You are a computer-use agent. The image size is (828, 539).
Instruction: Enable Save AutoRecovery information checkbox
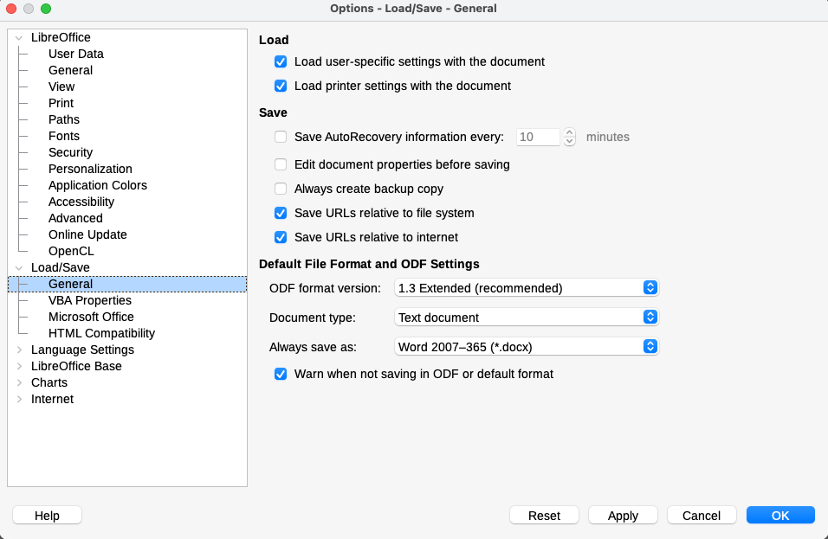click(281, 137)
